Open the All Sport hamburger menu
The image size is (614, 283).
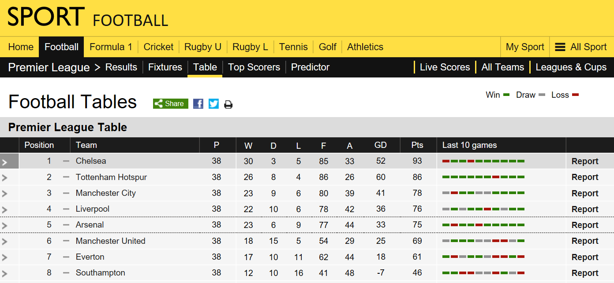coord(581,47)
